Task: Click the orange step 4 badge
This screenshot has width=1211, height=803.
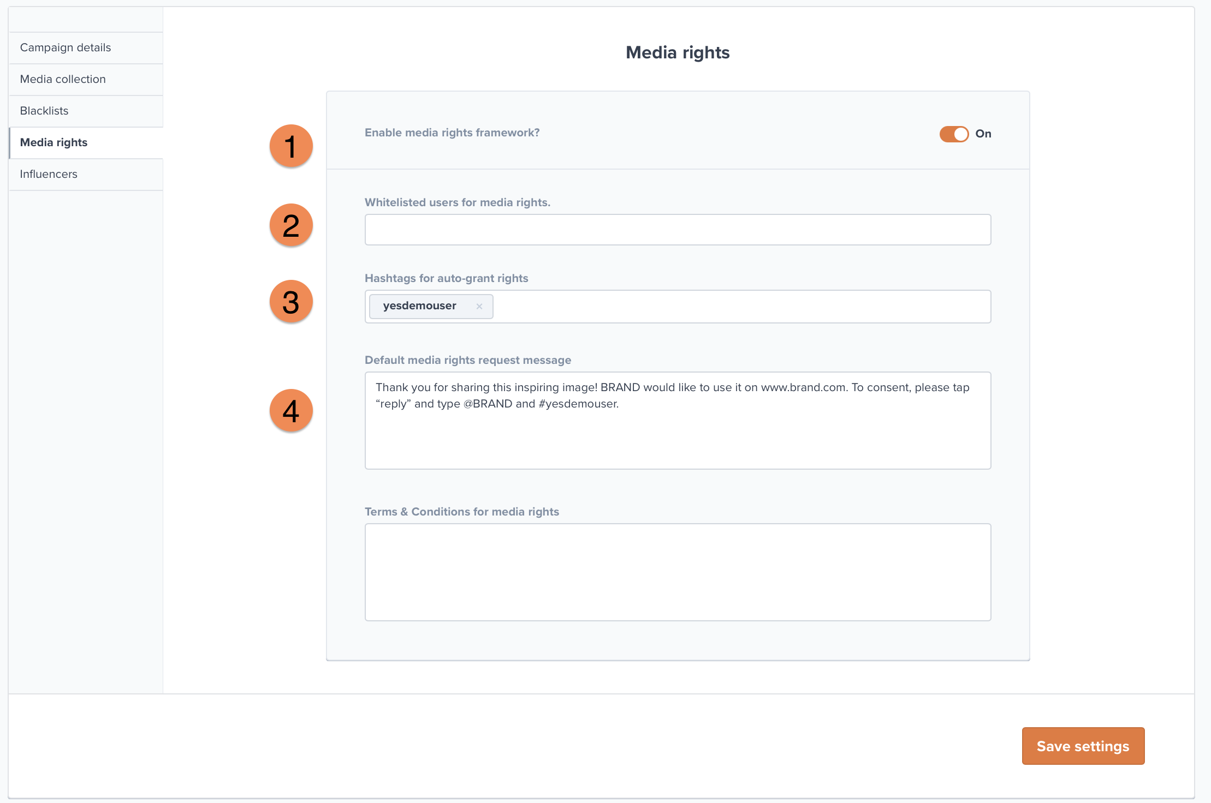Action: (291, 411)
